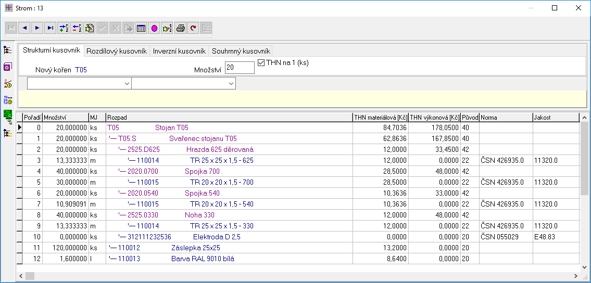
Task: Click the Množství input field with 20
Action: pos(240,68)
